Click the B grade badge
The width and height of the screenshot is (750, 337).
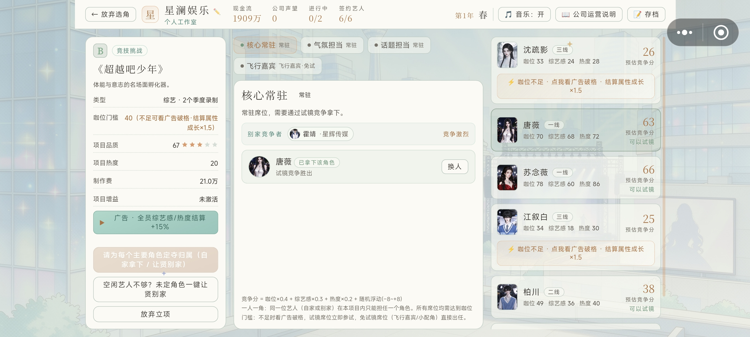point(100,51)
